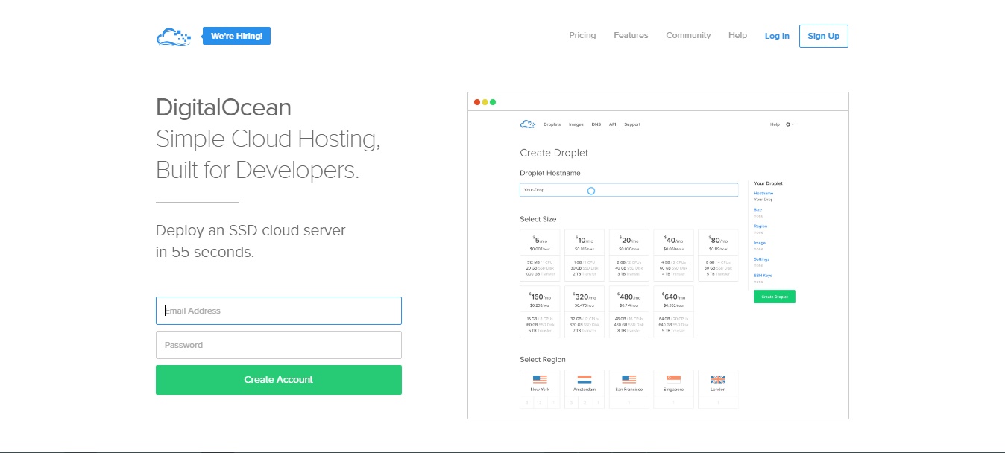The width and height of the screenshot is (1005, 453).
Task: Click the 'Deploy an SSD cloud server' text
Action: tap(251, 230)
